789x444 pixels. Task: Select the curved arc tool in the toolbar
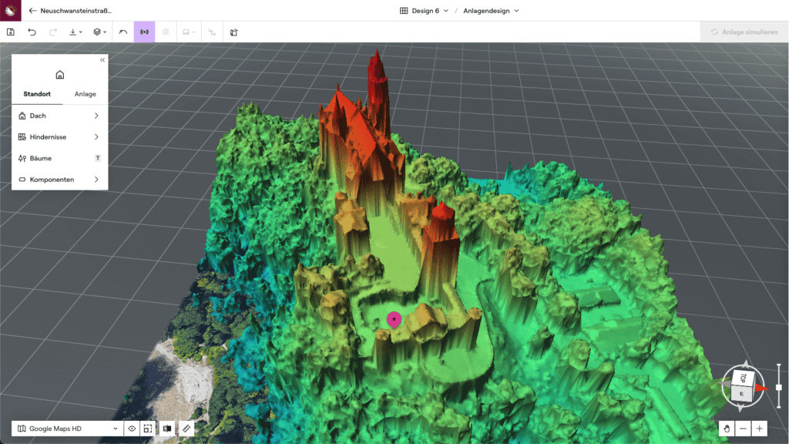[123, 32]
